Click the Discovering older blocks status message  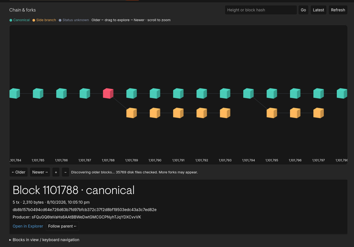[x=134, y=172]
